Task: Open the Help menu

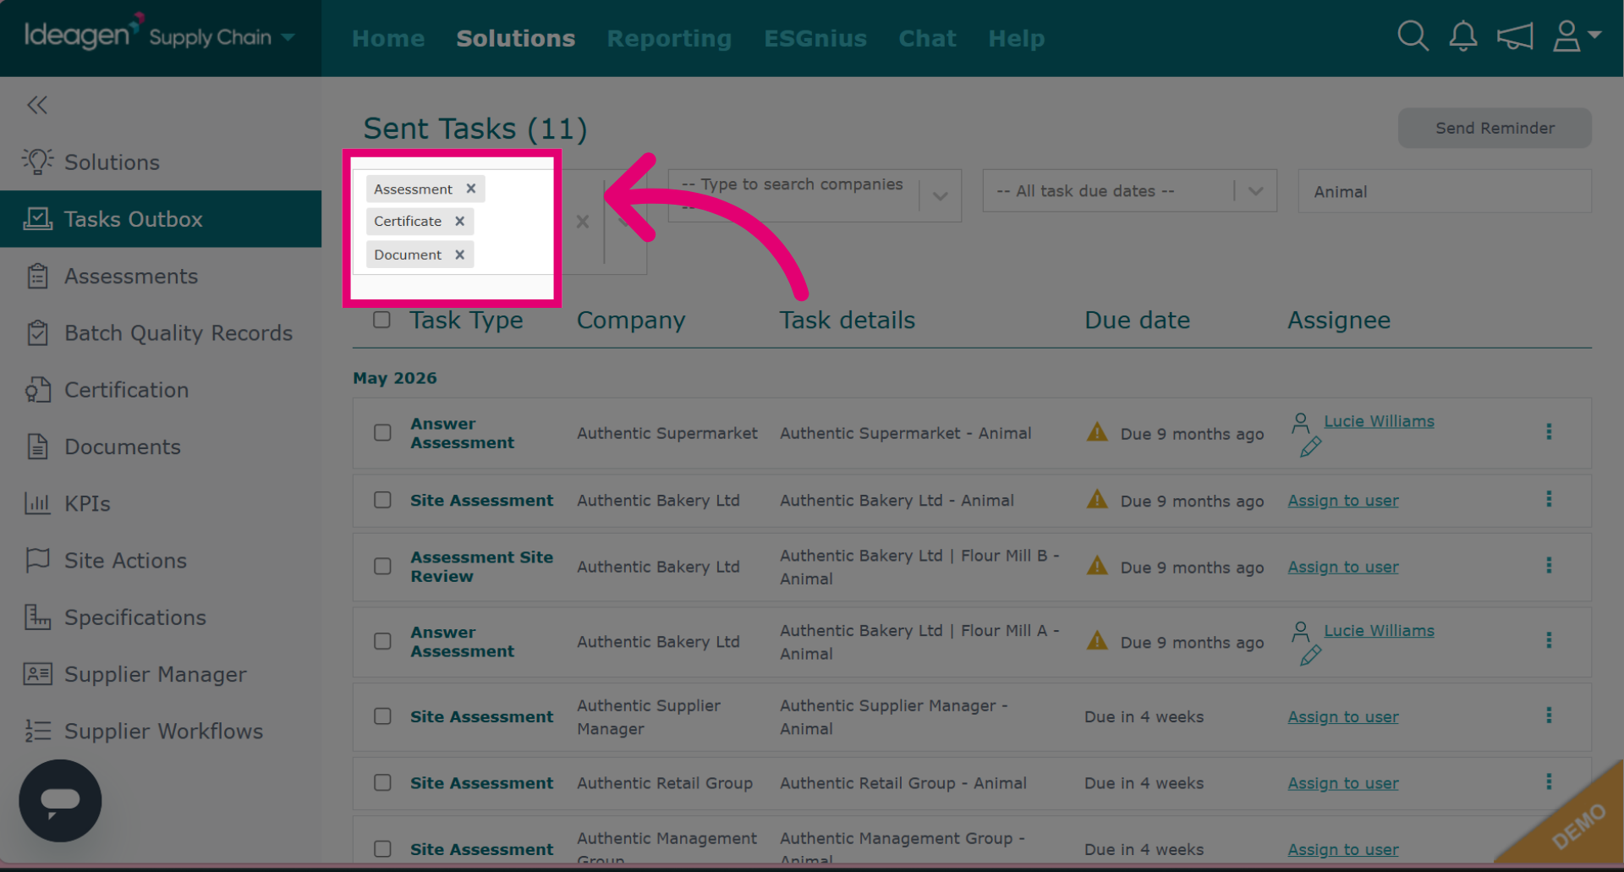Action: click(x=1017, y=39)
